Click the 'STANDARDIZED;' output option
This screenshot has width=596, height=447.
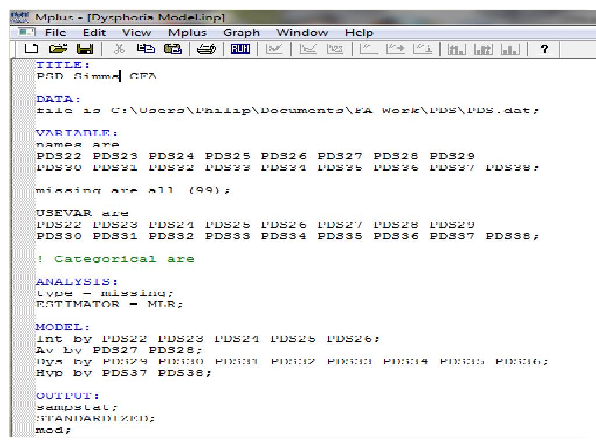tap(95, 418)
